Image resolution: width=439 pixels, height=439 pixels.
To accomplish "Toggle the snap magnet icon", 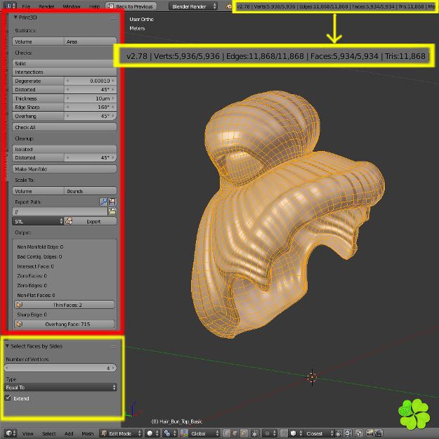I will pos(284,433).
